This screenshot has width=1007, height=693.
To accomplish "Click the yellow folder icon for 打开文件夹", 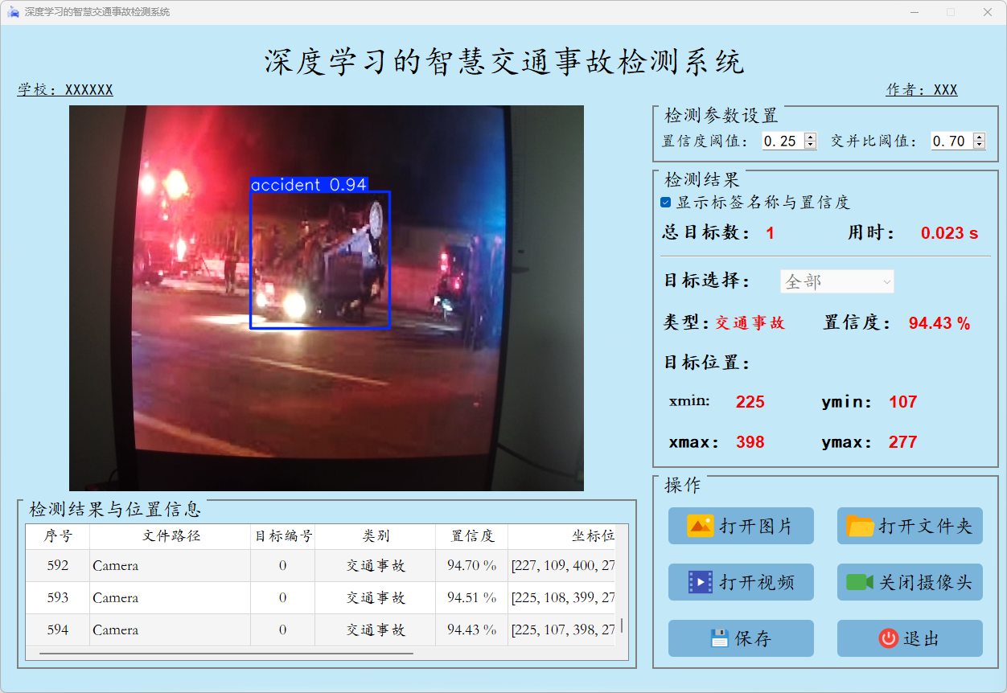I will 860,526.
